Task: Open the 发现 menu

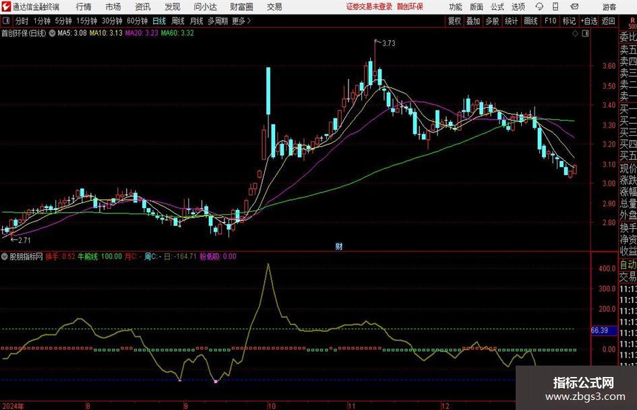Action: click(x=173, y=7)
